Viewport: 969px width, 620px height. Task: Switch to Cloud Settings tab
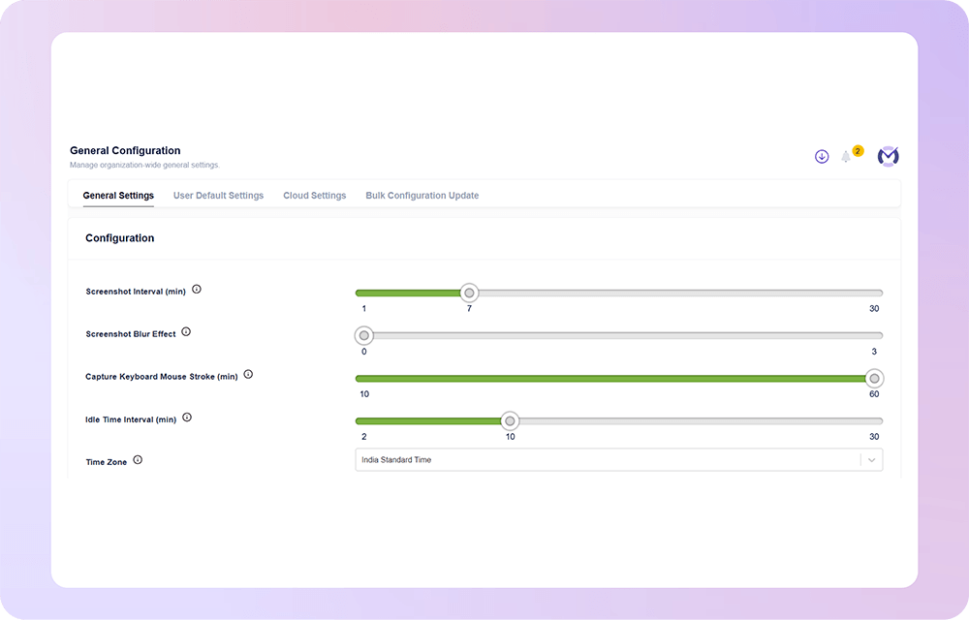coord(315,195)
